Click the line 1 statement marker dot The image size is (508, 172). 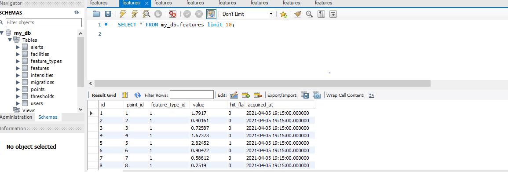pyautogui.click(x=106, y=24)
